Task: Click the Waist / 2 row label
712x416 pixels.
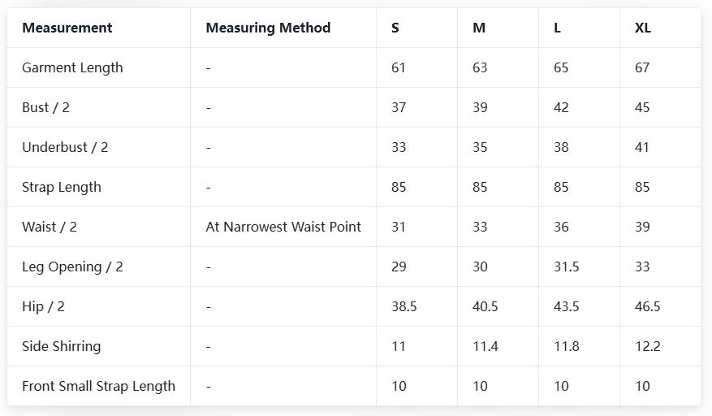Action: coord(50,227)
